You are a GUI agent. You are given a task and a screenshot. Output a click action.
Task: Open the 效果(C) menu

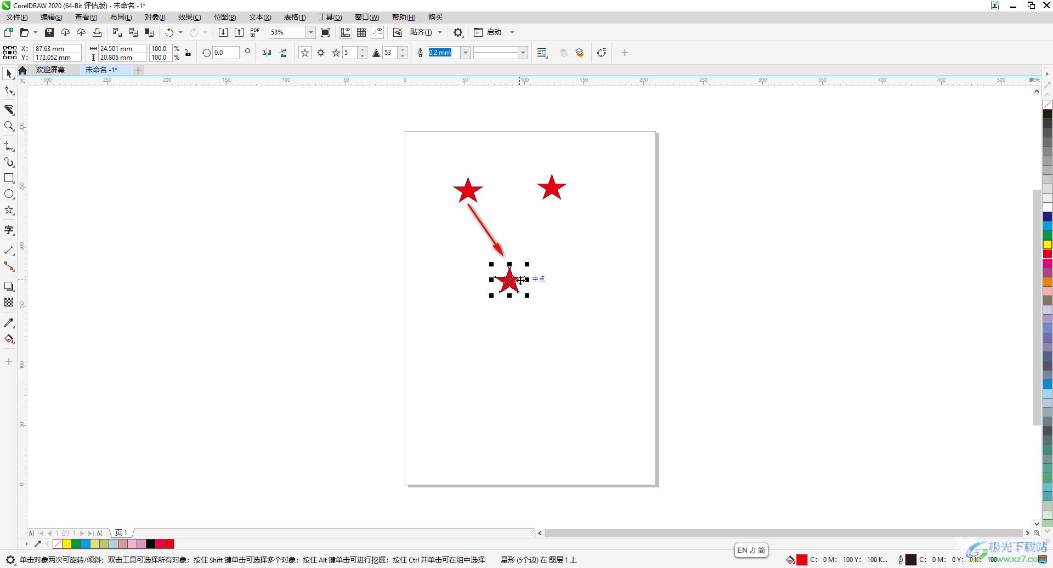click(x=190, y=17)
